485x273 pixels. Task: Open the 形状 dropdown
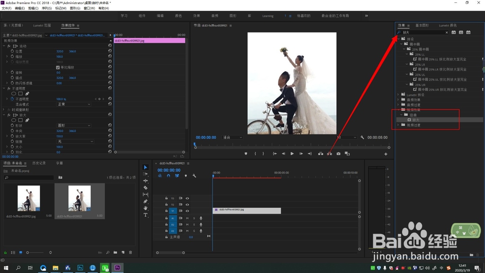coord(74,126)
